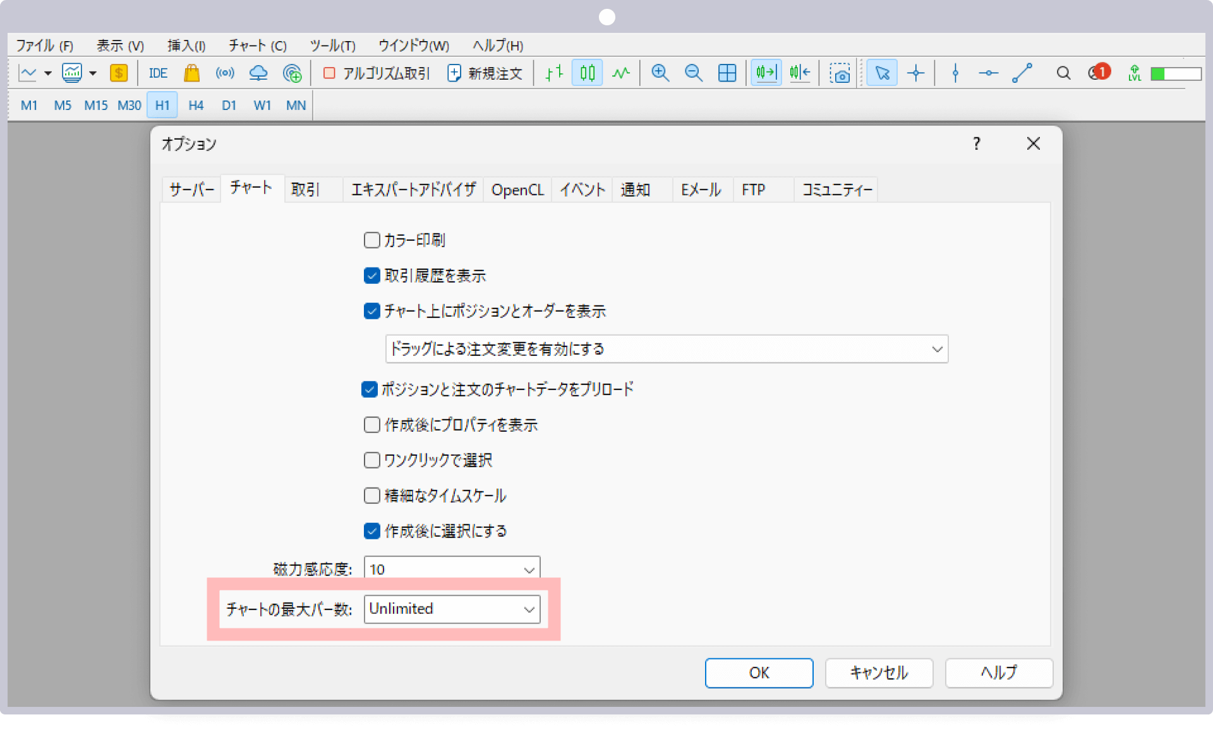Open the dropdown arrow beside profiles icon
The image size is (1213, 729).
[92, 73]
